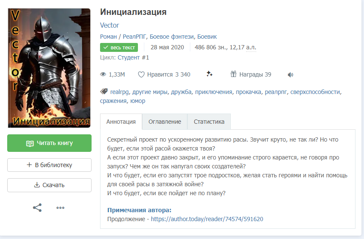Click the gift Награды 39 icon
Image resolution: width=364 pixels, height=239 pixels.
(233, 74)
